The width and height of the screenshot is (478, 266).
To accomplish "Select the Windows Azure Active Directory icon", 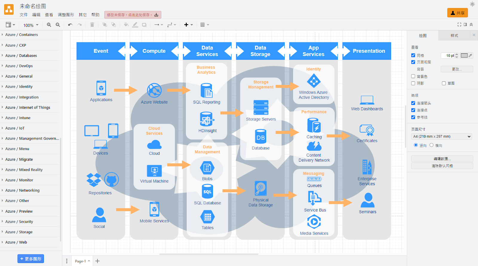I will point(314,81).
